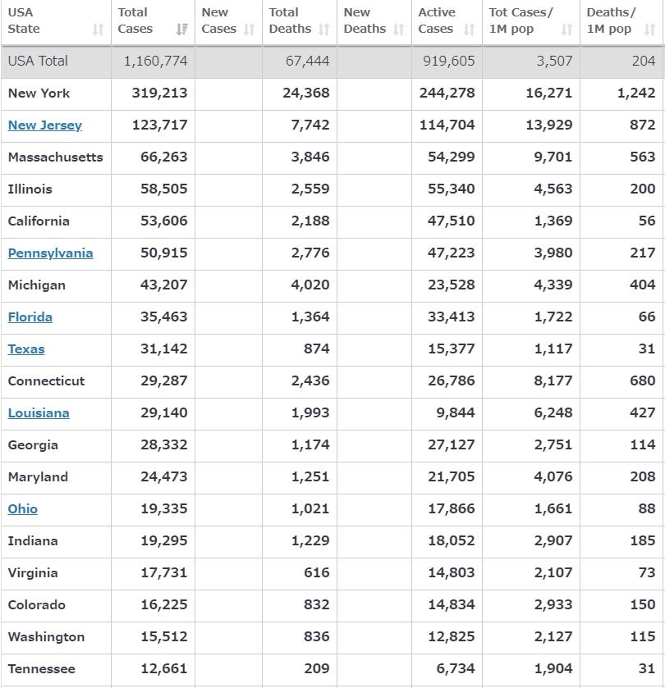
Task: Click the sort icon in New Cases header
Action: pyautogui.click(x=249, y=30)
